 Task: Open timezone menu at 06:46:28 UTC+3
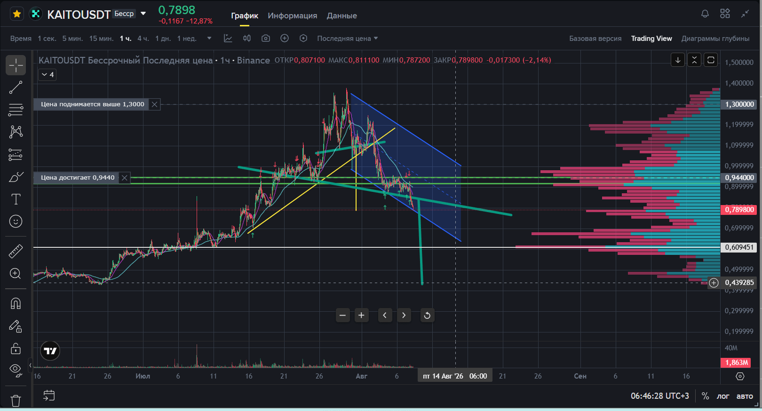pos(660,396)
